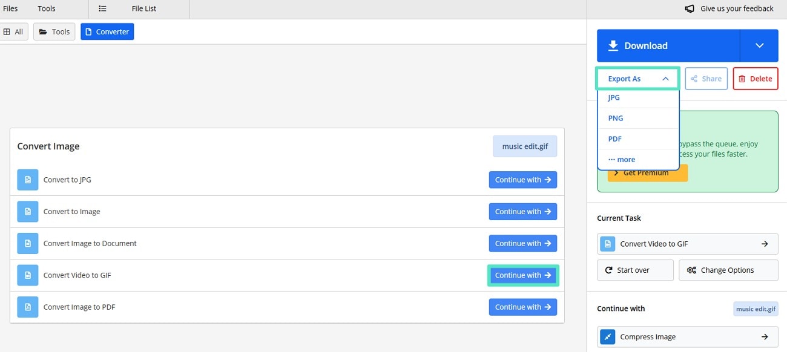Switch to the All tab

(13, 31)
